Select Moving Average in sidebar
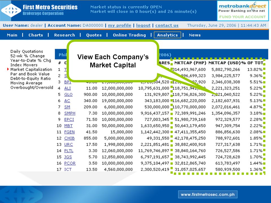The image size is (271, 203). coord(26,83)
